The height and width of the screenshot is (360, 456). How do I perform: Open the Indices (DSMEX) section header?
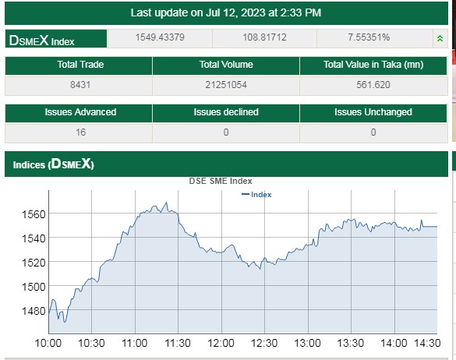226,164
